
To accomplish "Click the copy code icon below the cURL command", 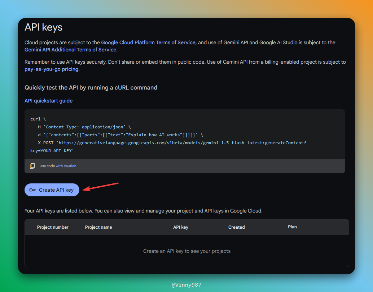I will (32, 166).
